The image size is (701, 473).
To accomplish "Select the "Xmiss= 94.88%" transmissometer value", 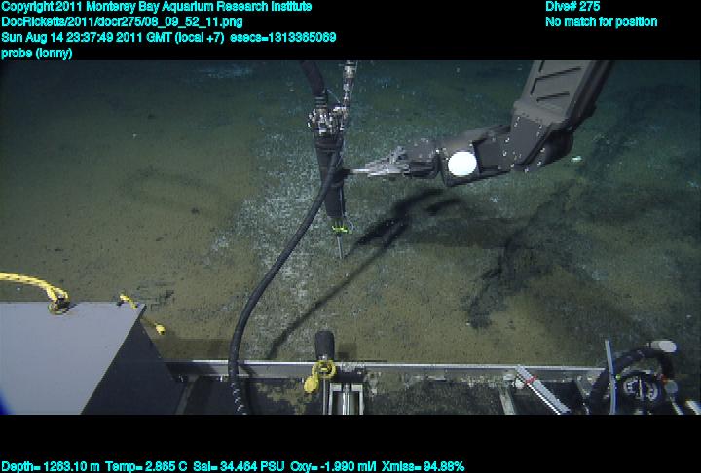I will point(424,467).
